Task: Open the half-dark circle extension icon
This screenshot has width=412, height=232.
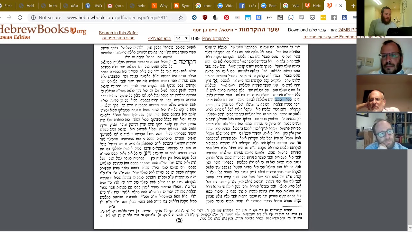Action: coord(216,18)
